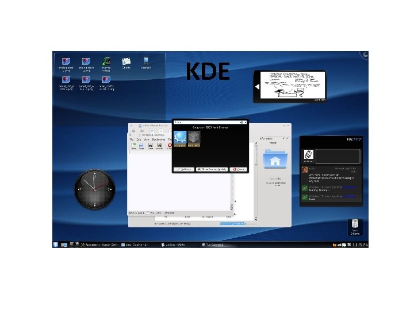Switch desktops using the panel pager

(x=74, y=244)
